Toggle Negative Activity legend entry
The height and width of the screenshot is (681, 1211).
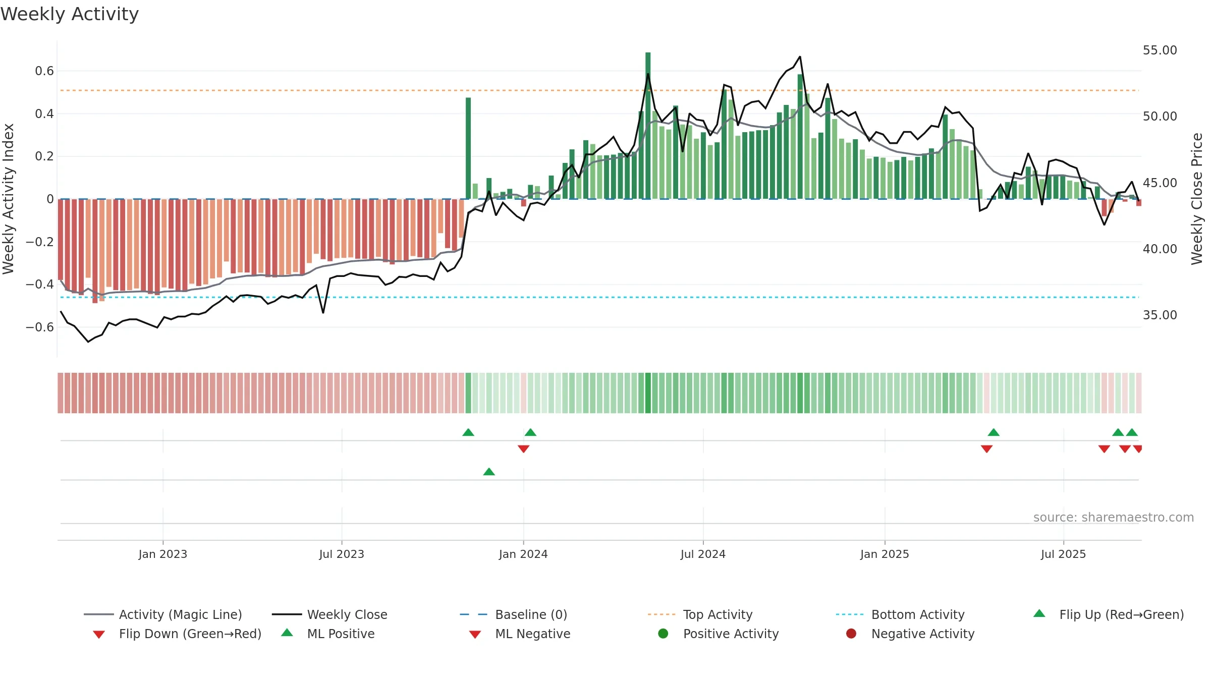[x=910, y=634]
